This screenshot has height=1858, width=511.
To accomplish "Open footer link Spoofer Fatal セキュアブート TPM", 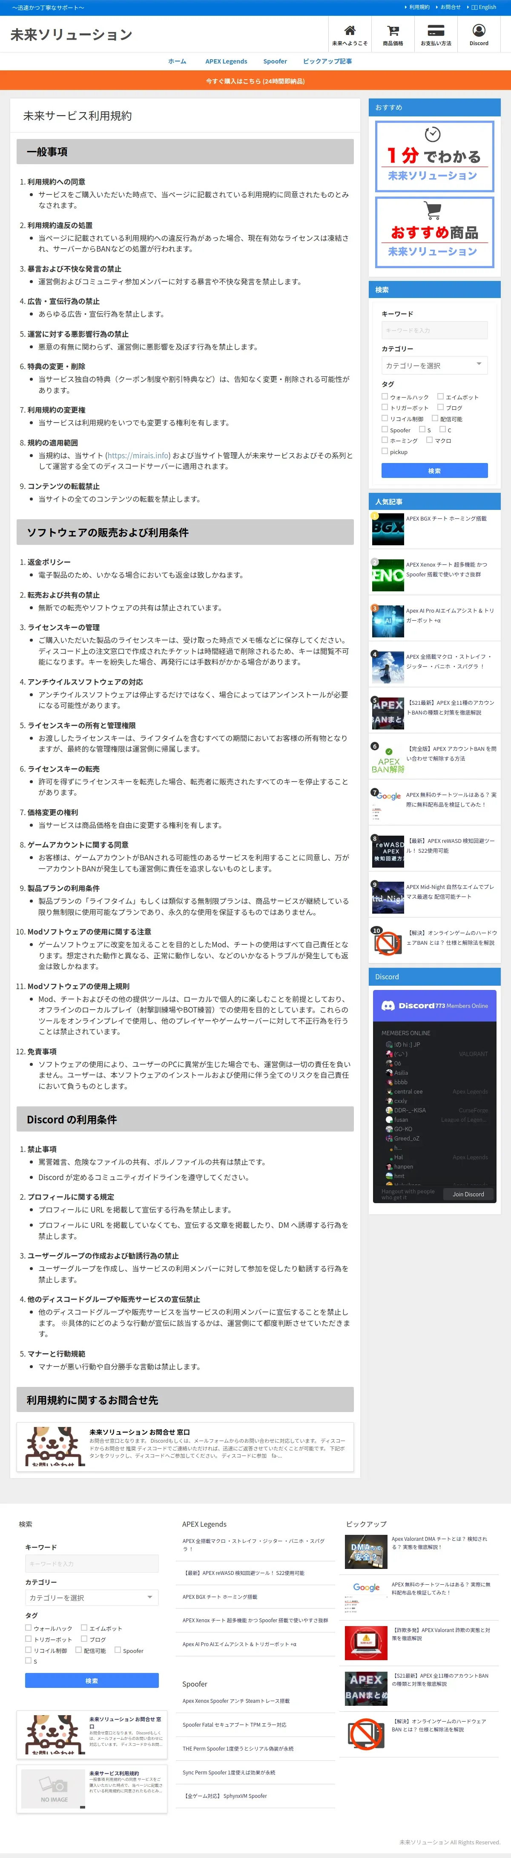I will pyautogui.click(x=234, y=1725).
